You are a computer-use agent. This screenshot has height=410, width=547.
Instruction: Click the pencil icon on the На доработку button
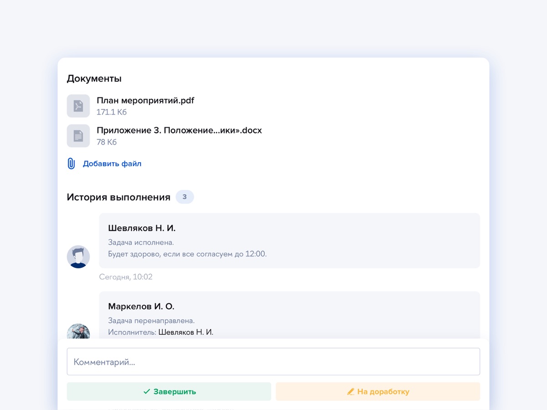click(351, 391)
